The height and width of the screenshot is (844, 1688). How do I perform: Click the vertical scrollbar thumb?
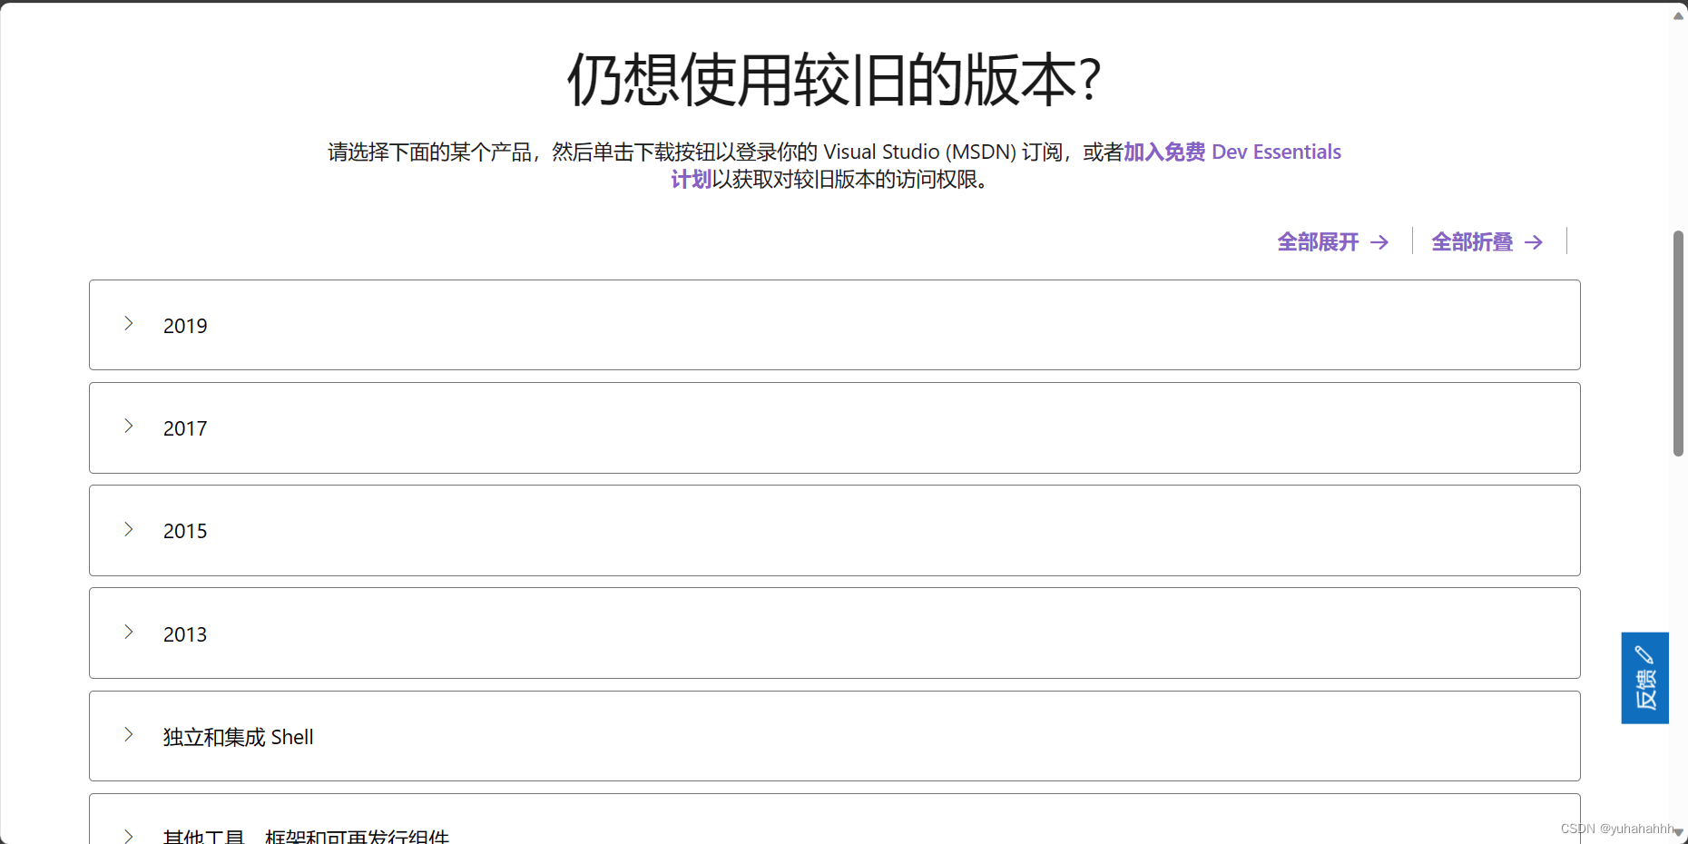1678,343
